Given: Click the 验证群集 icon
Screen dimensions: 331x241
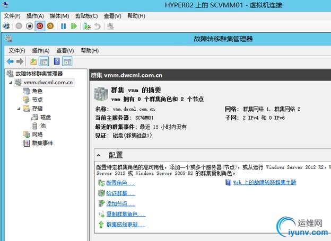Looking at the screenshot, I should tap(101, 193).
